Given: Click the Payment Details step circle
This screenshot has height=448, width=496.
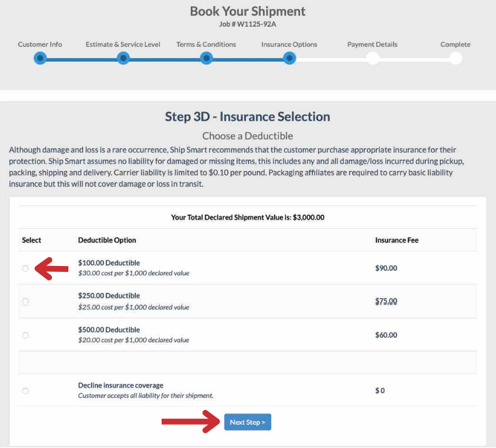Looking at the screenshot, I should click(372, 58).
